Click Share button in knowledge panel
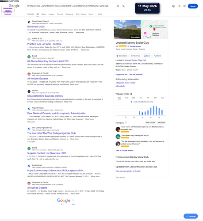Screen dimensions: 203x221 tap(157, 56)
